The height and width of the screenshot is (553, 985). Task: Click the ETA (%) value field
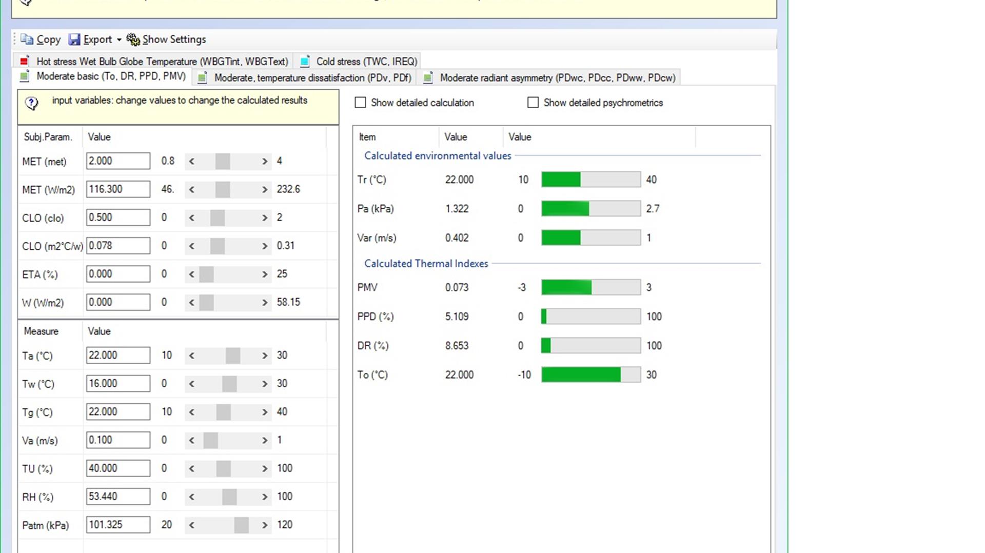(x=118, y=274)
